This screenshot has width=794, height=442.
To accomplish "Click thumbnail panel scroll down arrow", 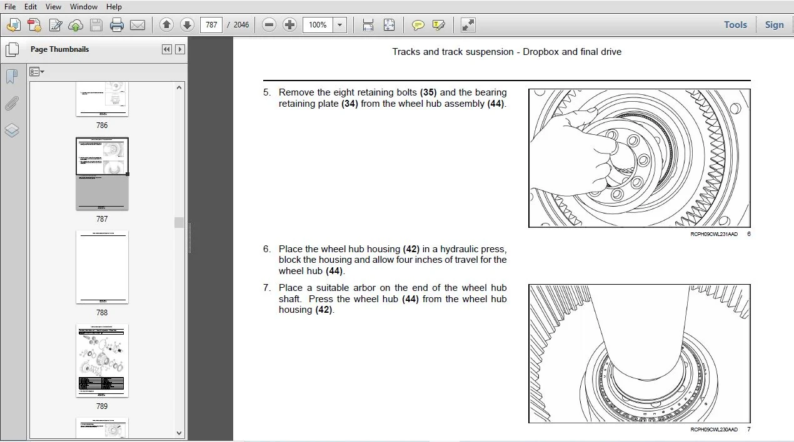I will [x=179, y=433].
